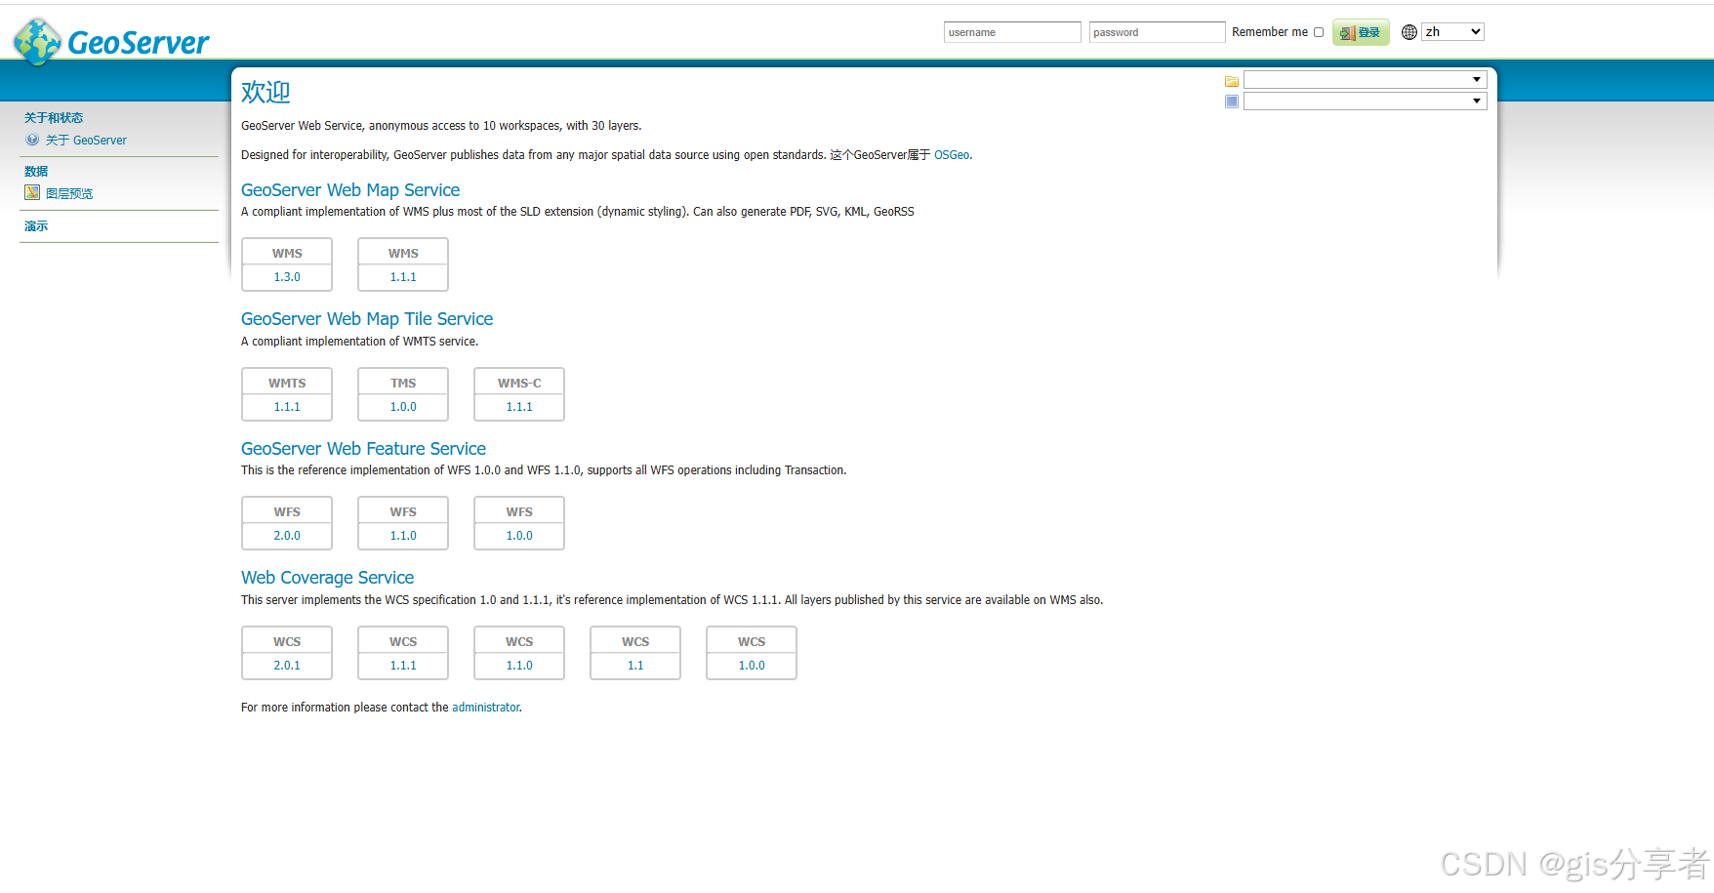Click the About GeoServer info icon
Screen dimensions: 1714x893
click(32, 140)
